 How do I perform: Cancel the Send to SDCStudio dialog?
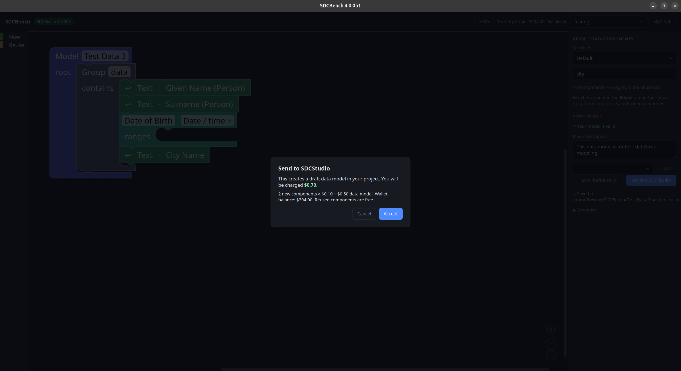364,214
